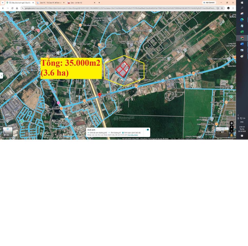This screenshot has height=246, width=248.
Task: Select the Street View pegman icon
Action: pos(232,135)
